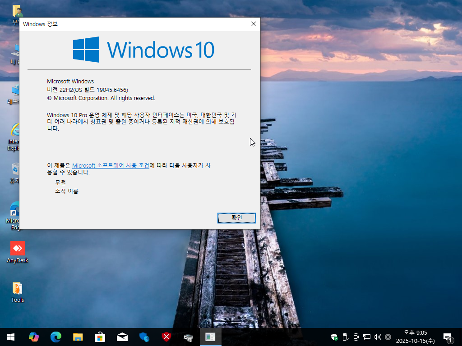Click the safely remove hardware tray icon

coord(345,337)
